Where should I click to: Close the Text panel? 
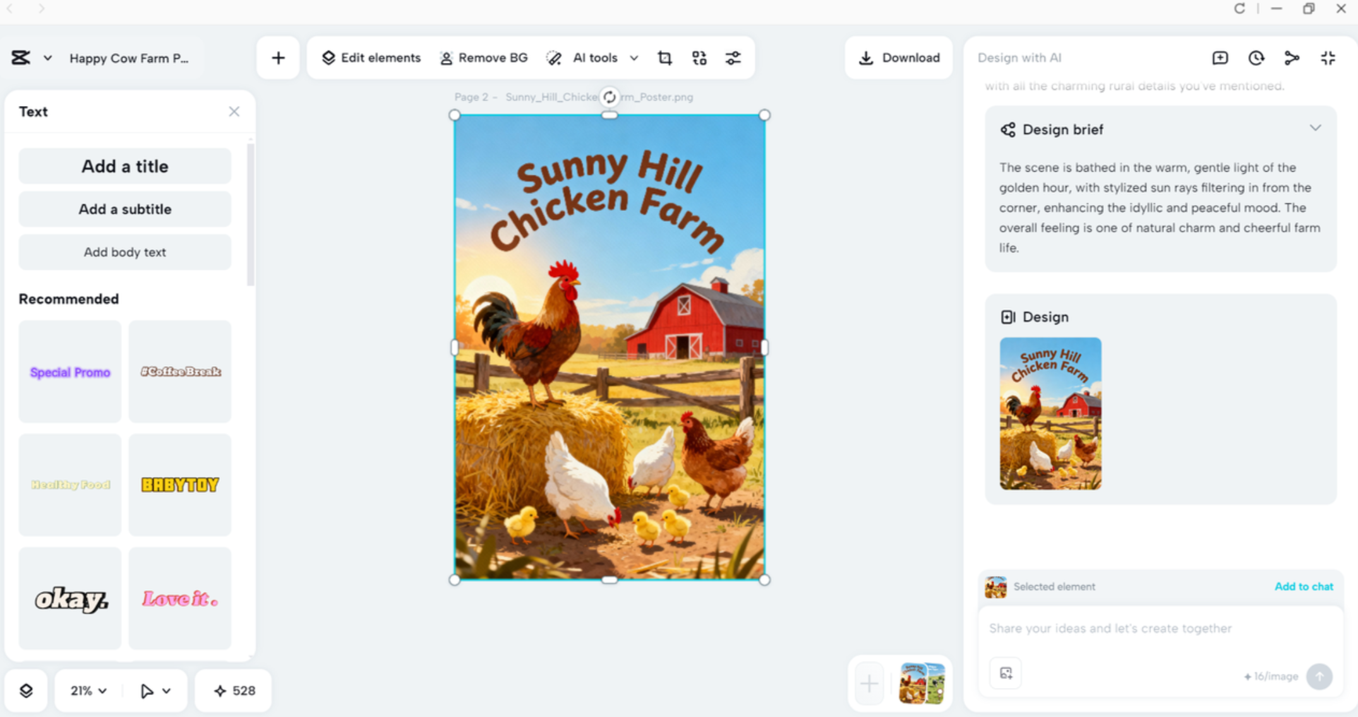click(x=234, y=111)
